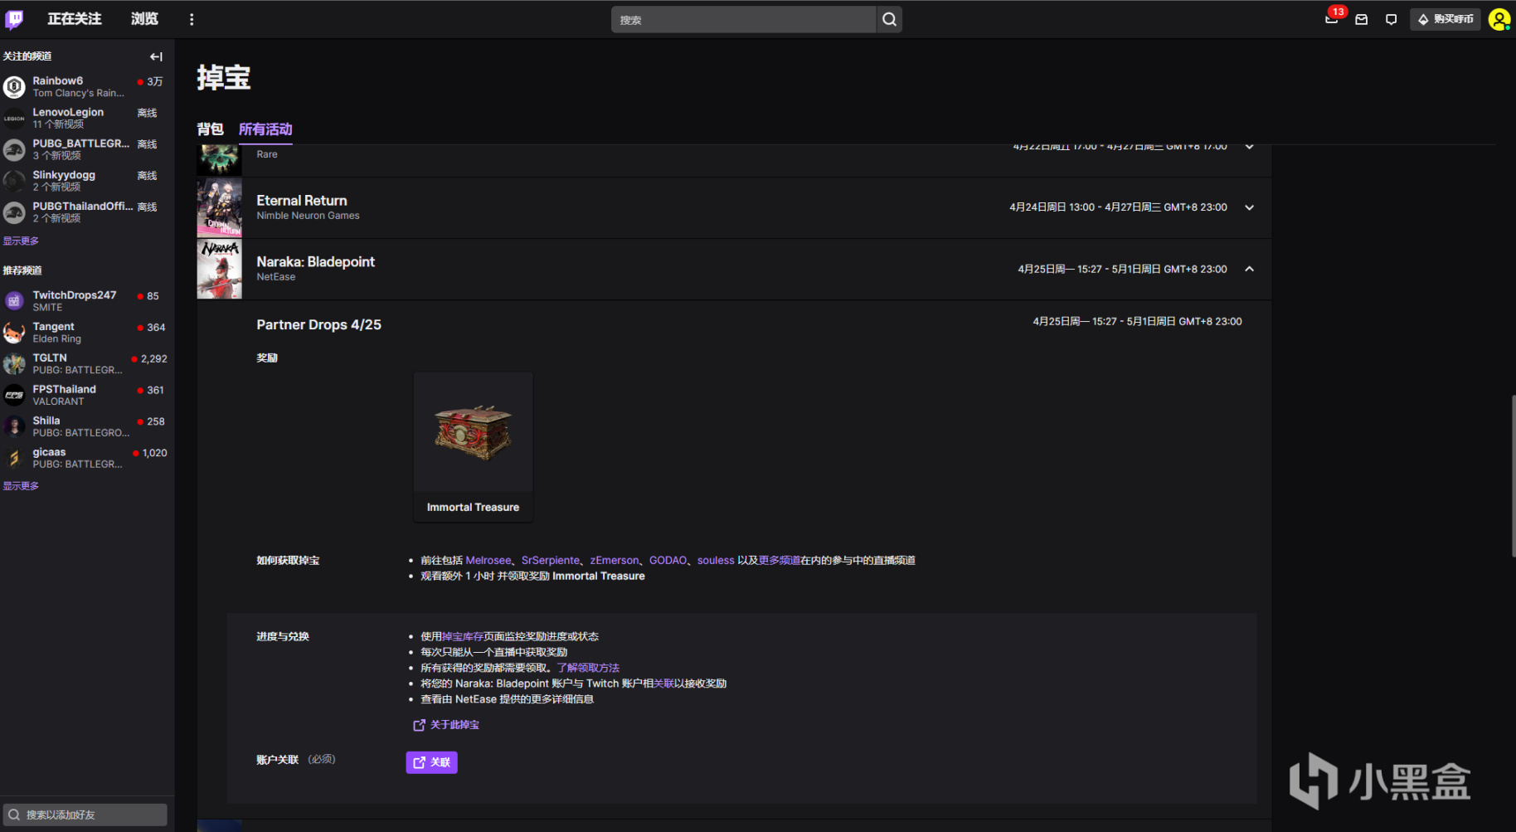Switch to the 背包 inventory tab
This screenshot has width=1516, height=832.
pyautogui.click(x=210, y=129)
